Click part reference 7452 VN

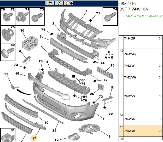coord(130,119)
